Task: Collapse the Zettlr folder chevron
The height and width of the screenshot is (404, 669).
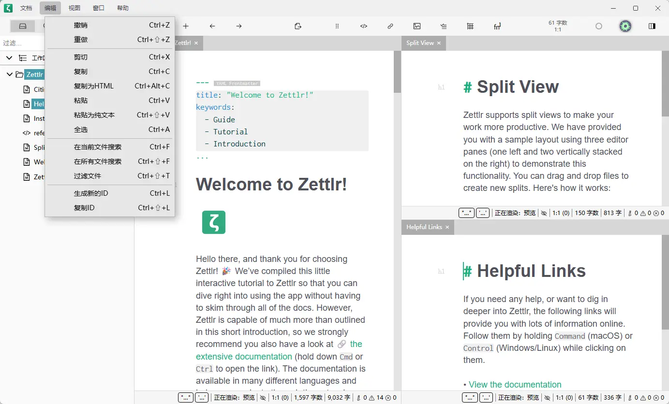Action: [9, 74]
